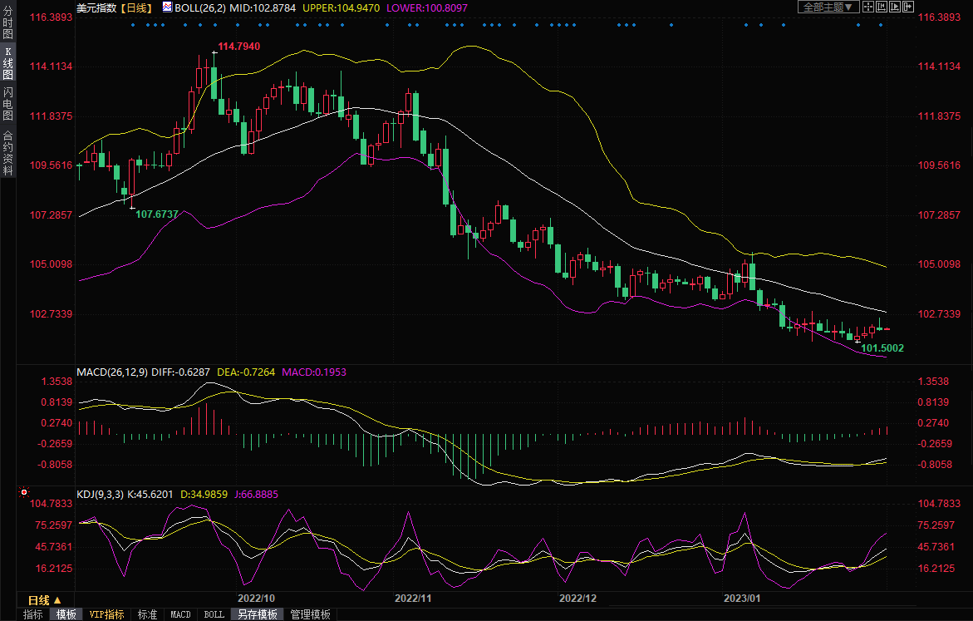Open the VIP指标 tab

click(x=107, y=614)
